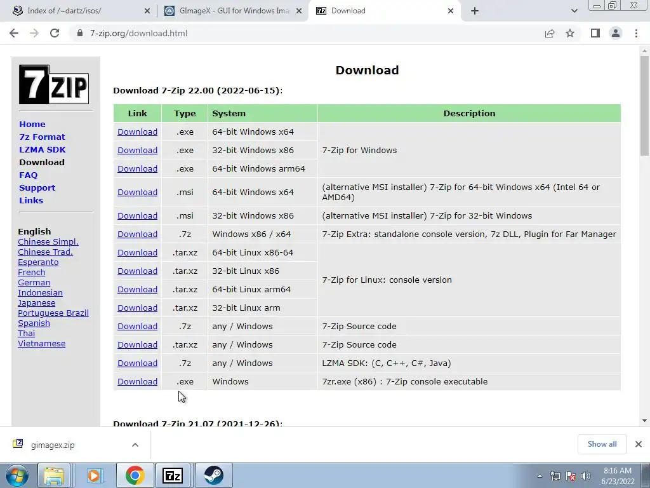Switch to the GImageX tab

[x=233, y=11]
